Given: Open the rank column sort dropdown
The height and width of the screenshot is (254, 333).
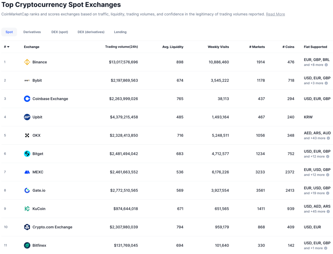Looking at the screenshot, I should pyautogui.click(x=6, y=47).
